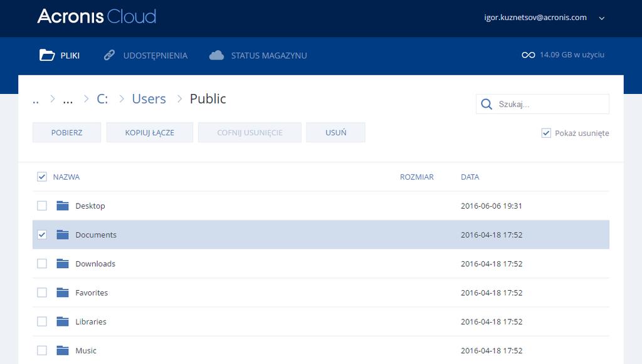Click the Music folder icon

click(x=62, y=350)
